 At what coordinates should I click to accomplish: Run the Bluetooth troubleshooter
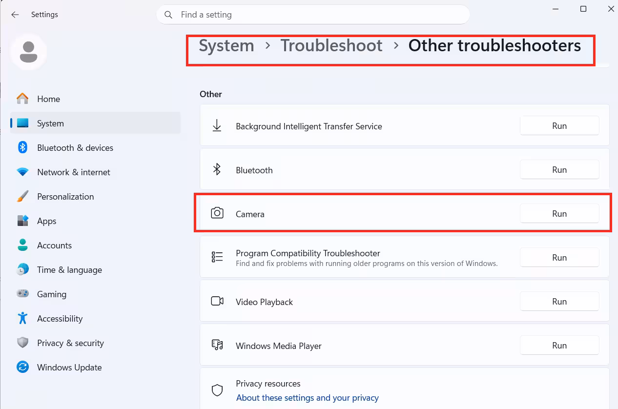(559, 170)
